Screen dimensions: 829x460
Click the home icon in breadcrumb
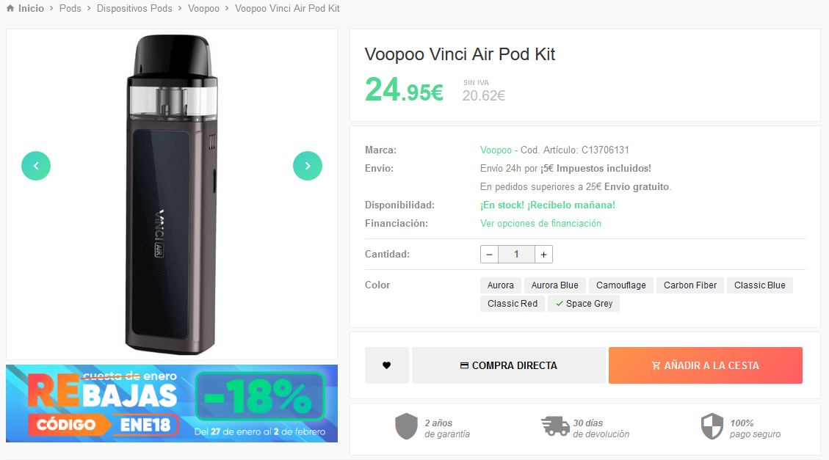(x=10, y=9)
